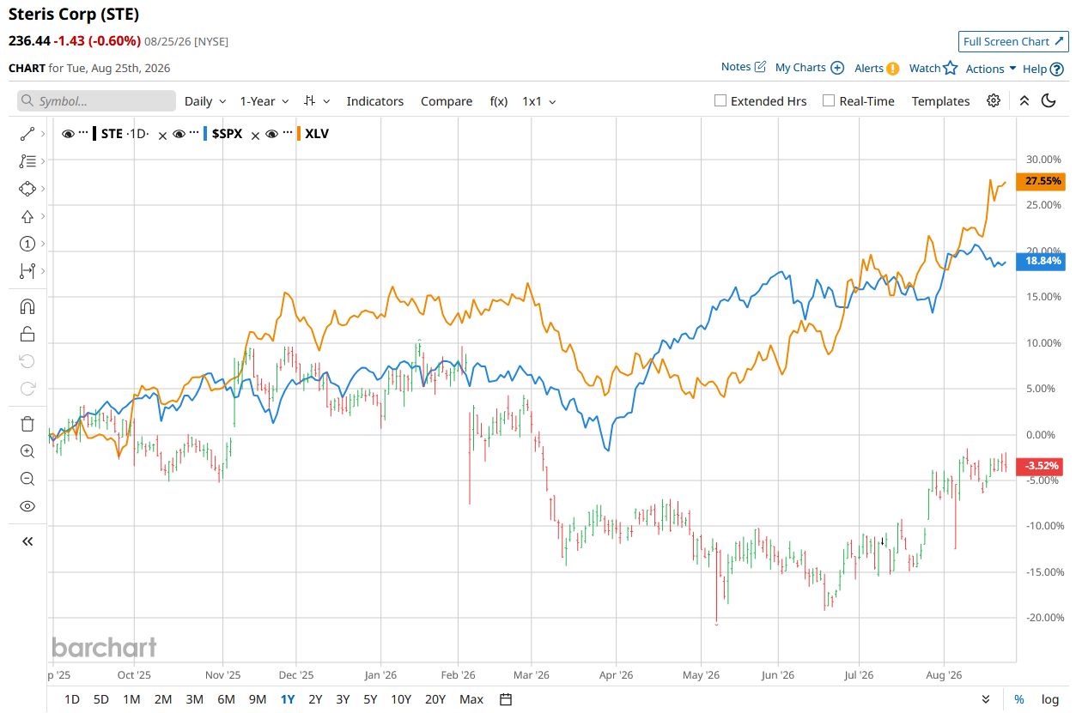
Task: Open the f(x) expressions tool
Action: 499,101
